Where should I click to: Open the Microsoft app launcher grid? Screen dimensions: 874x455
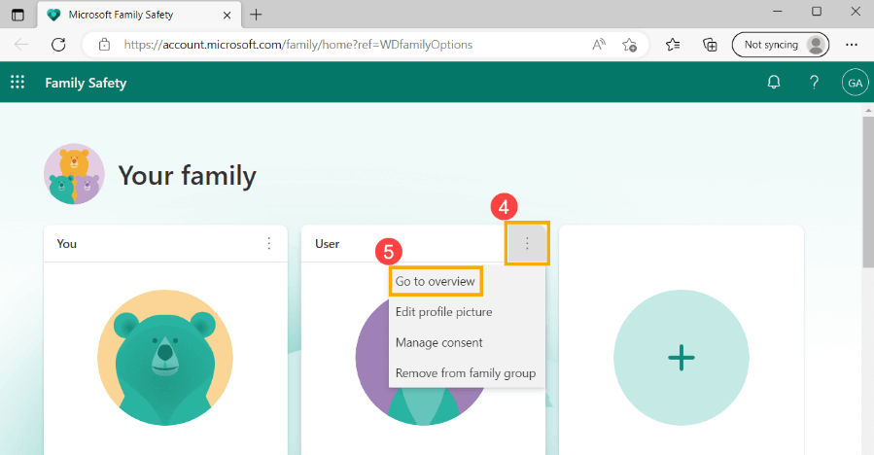(x=17, y=82)
